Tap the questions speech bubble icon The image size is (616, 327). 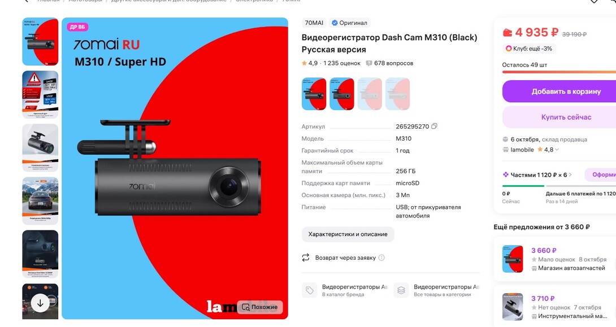[x=369, y=63]
